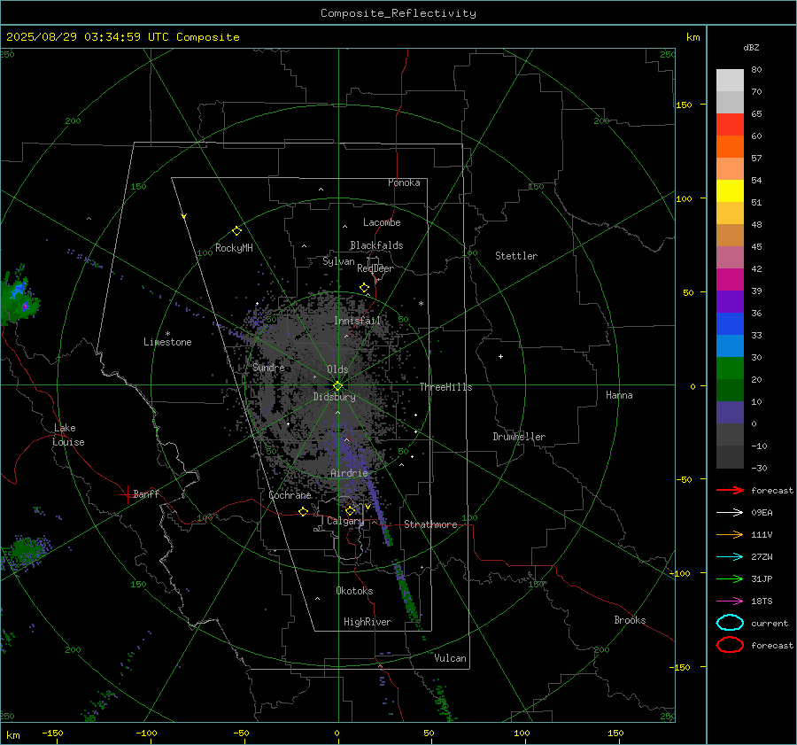Click the Sundre town label
Screen dimensions: 797x745
tap(268, 367)
